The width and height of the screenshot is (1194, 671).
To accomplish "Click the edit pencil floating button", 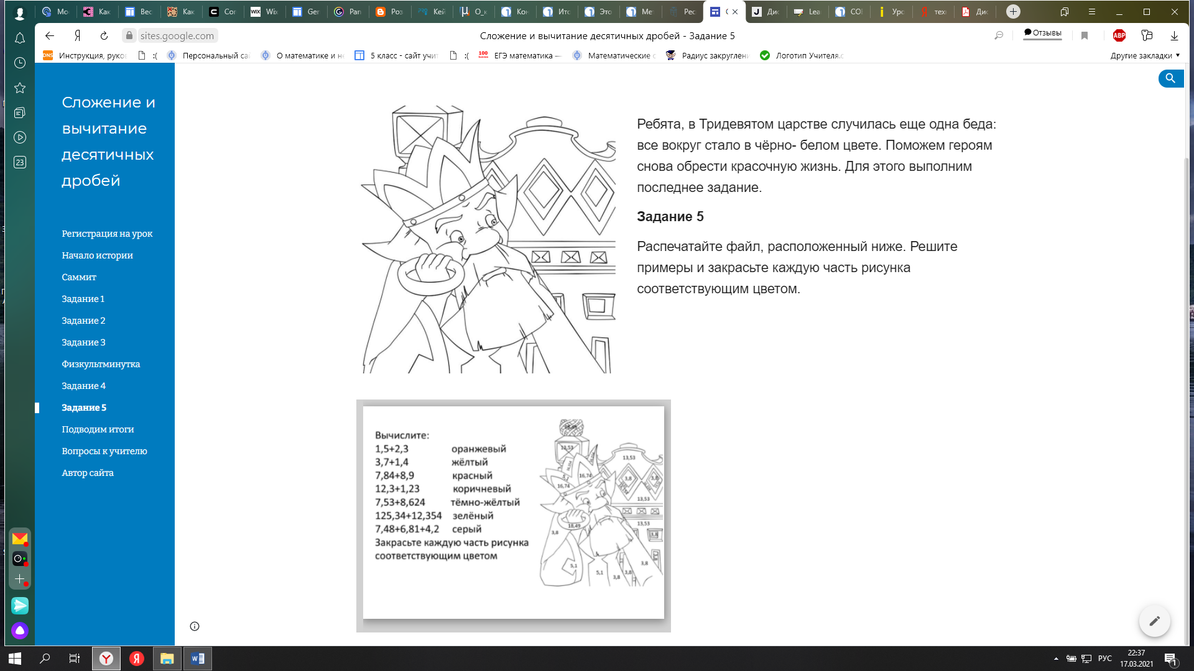I will point(1154,621).
